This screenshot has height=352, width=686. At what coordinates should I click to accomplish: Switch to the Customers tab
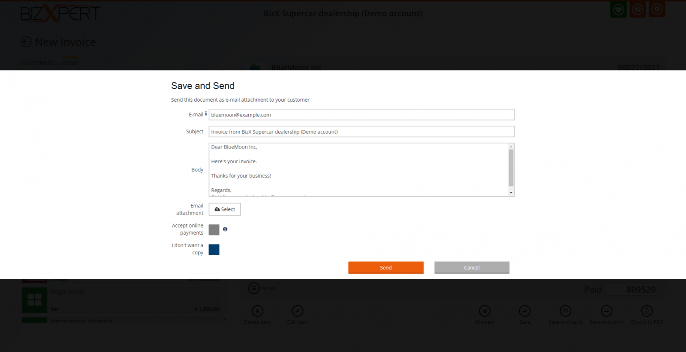click(x=38, y=63)
